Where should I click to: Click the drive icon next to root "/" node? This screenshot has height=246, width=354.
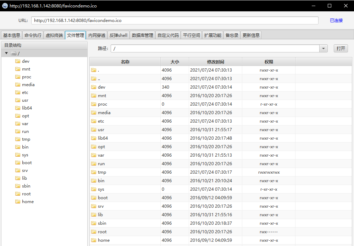point(13,53)
